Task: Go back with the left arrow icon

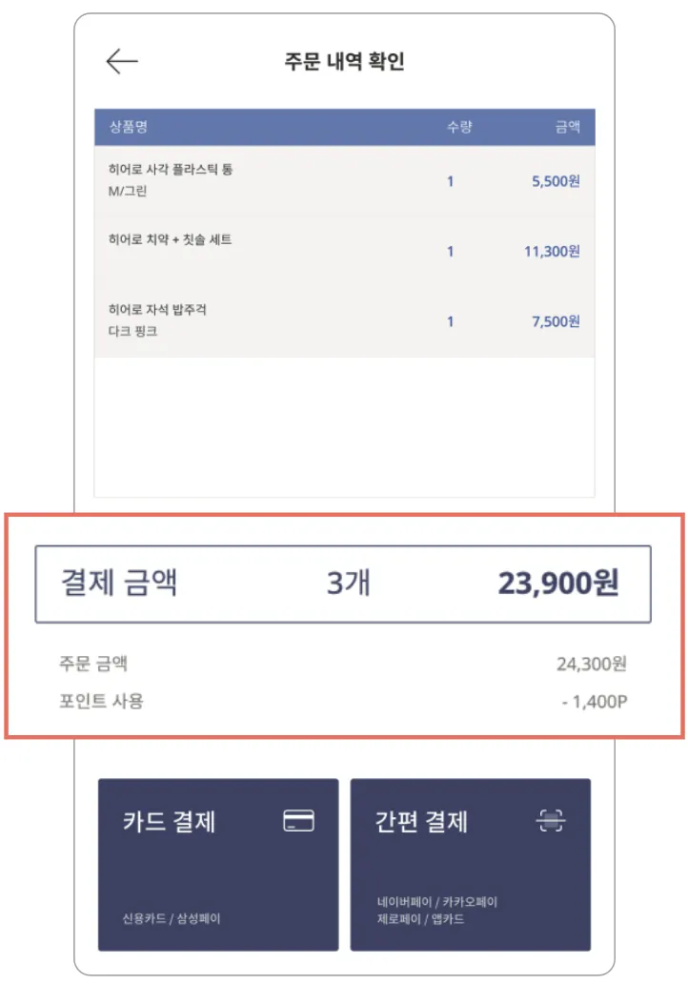Action: point(122,61)
